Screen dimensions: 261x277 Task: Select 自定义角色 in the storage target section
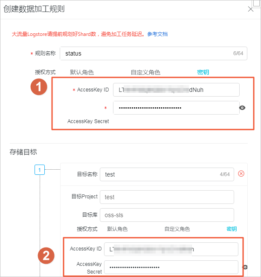(x=177, y=229)
